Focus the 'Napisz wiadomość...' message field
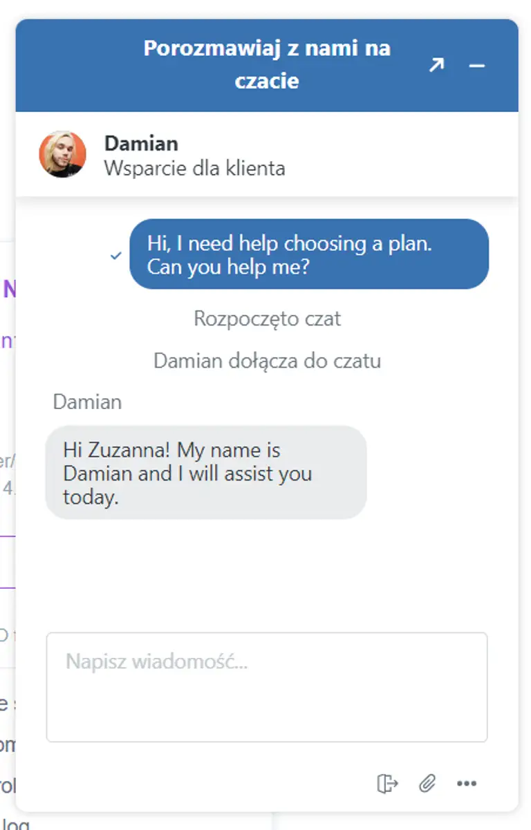Image resolution: width=531 pixels, height=830 pixels. coord(267,687)
